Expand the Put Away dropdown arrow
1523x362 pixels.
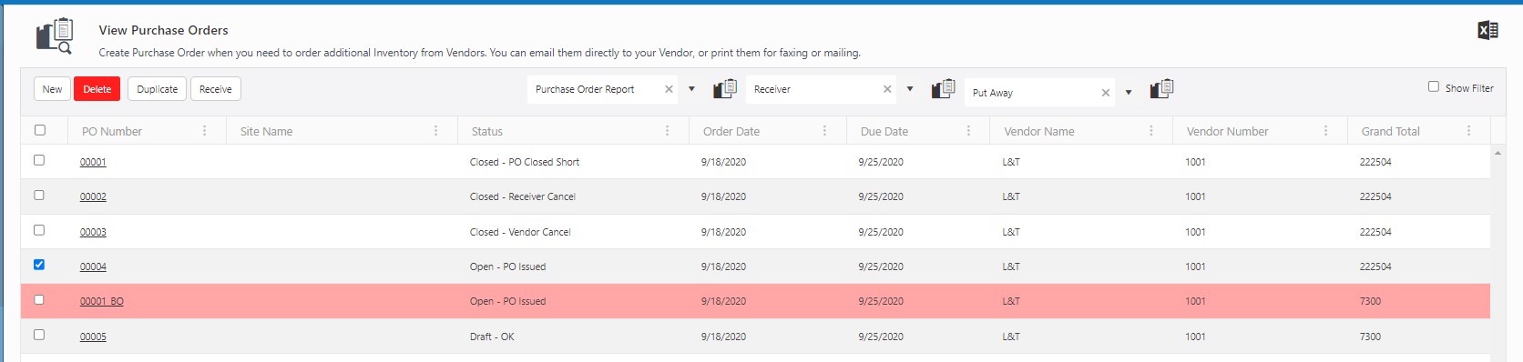[1129, 92]
